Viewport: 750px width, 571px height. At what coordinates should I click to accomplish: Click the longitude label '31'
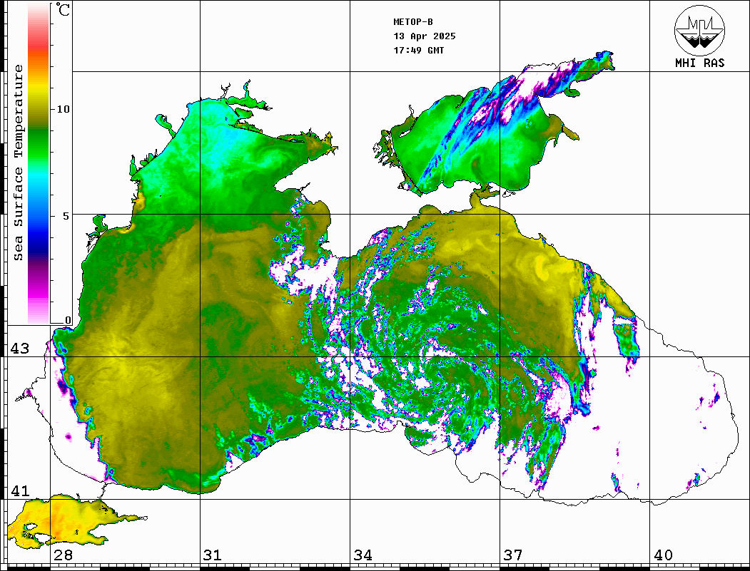click(x=213, y=555)
